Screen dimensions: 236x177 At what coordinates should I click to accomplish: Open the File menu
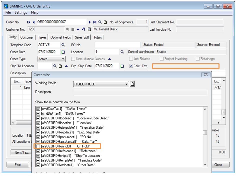[8, 13]
